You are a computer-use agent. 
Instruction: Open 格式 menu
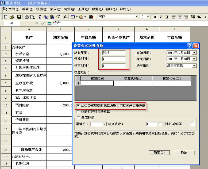pyautogui.click(x=69, y=9)
